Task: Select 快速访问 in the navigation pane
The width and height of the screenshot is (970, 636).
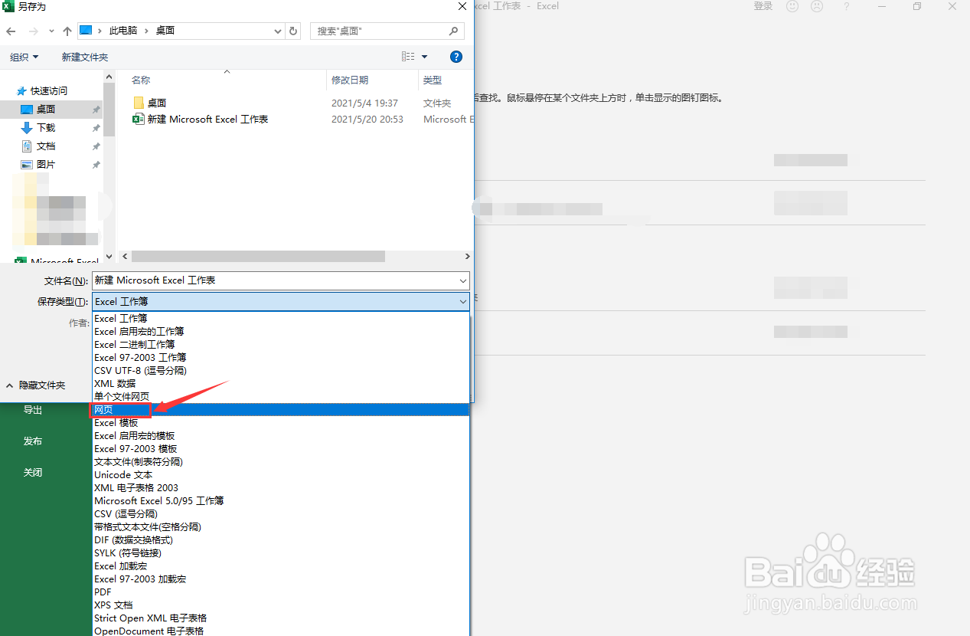Action: coord(48,90)
